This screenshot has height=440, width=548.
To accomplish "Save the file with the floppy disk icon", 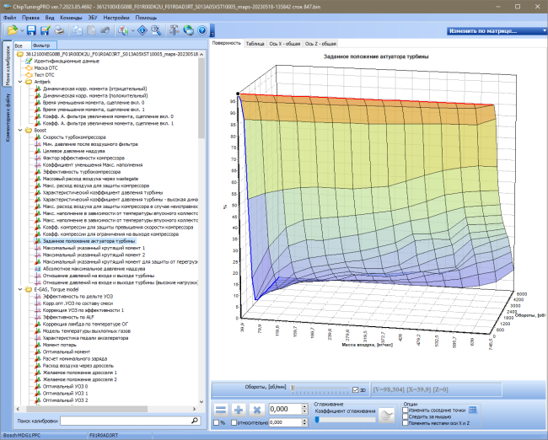I will 31,30.
